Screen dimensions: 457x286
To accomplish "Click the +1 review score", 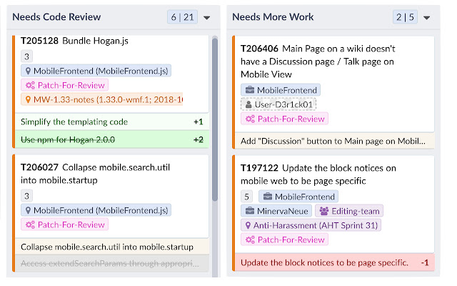I will click(199, 122).
